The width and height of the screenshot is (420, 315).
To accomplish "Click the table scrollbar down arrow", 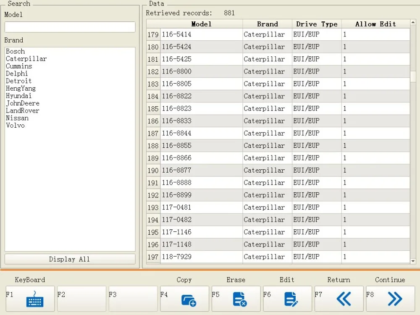I will (x=413, y=261).
